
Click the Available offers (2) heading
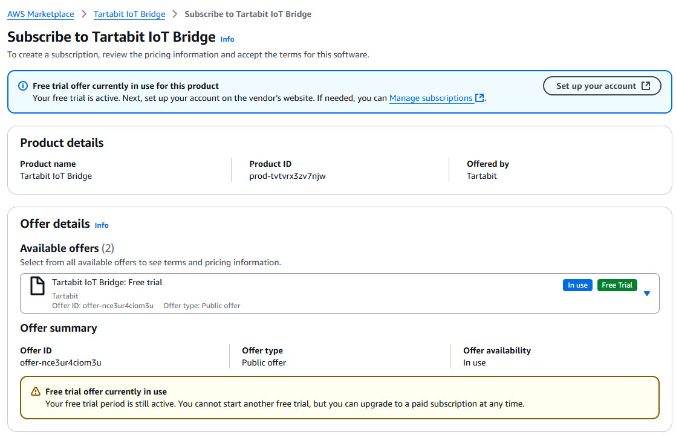point(67,248)
